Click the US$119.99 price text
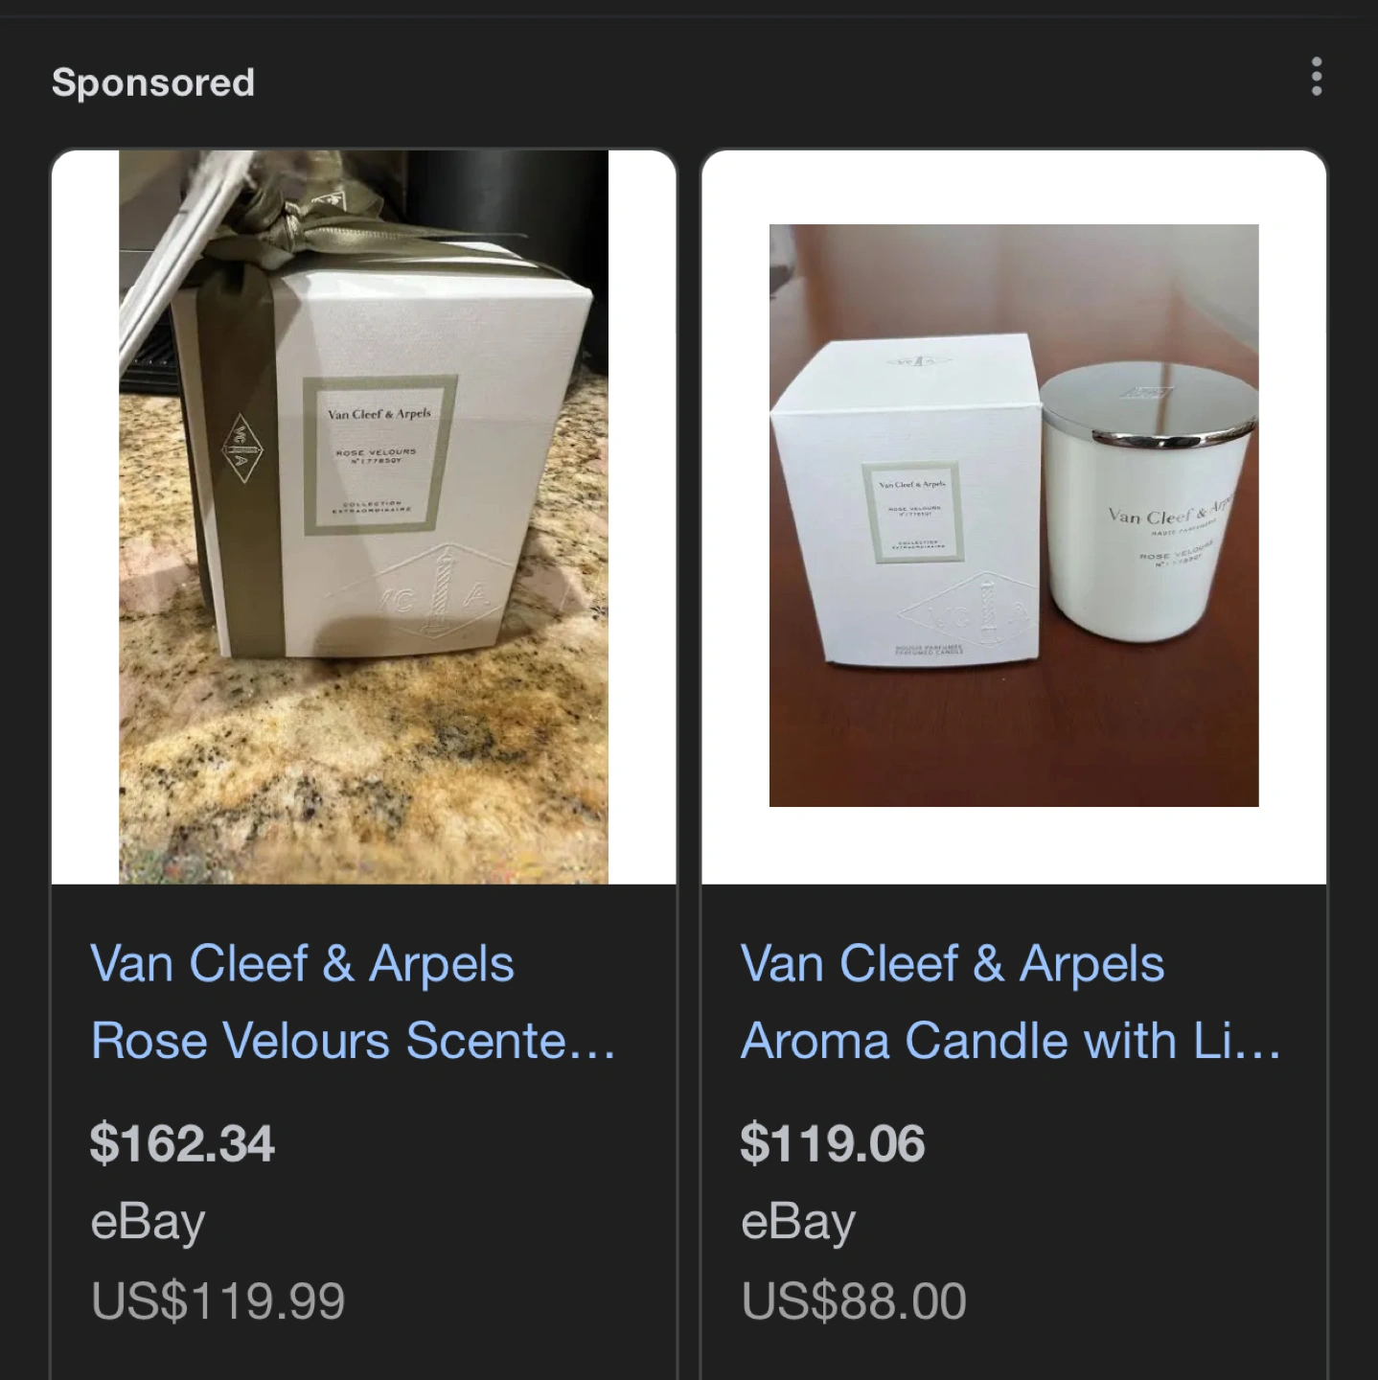 [218, 1300]
